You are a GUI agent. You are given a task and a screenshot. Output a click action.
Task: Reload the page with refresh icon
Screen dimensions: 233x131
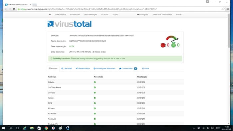tap(14, 9)
